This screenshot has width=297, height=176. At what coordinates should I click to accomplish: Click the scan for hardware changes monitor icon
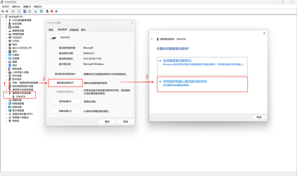(x=41, y=11)
